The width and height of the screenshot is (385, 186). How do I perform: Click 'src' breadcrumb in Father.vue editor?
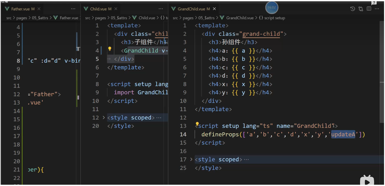pos(9,18)
